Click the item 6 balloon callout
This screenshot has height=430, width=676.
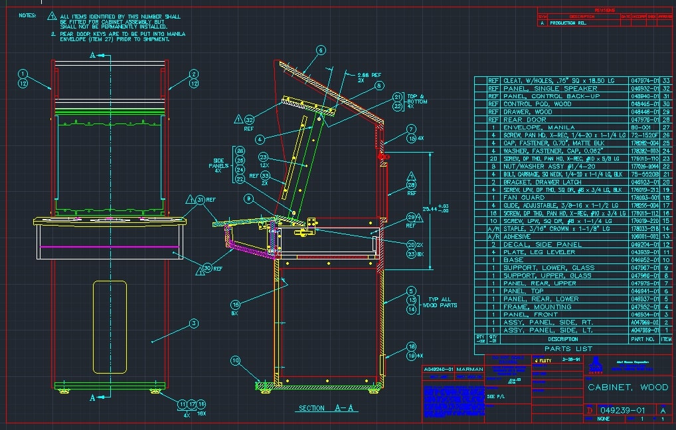[x=321, y=50]
